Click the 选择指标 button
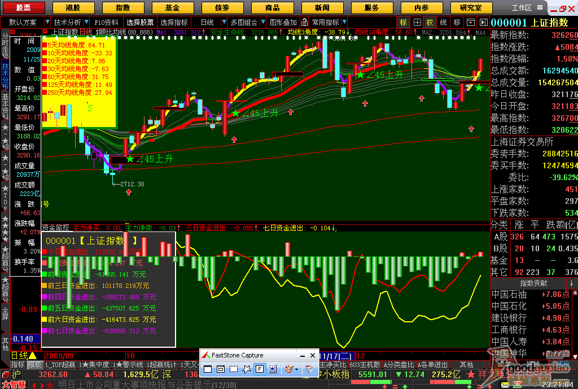This screenshot has width=578, height=389. click(174, 23)
